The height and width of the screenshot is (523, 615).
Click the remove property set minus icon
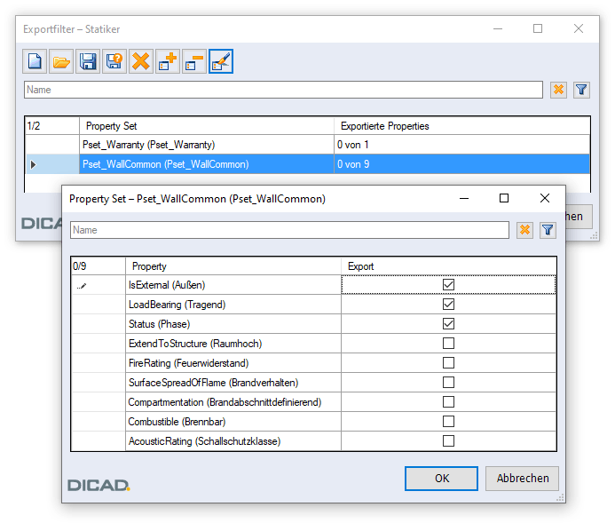[x=194, y=61]
